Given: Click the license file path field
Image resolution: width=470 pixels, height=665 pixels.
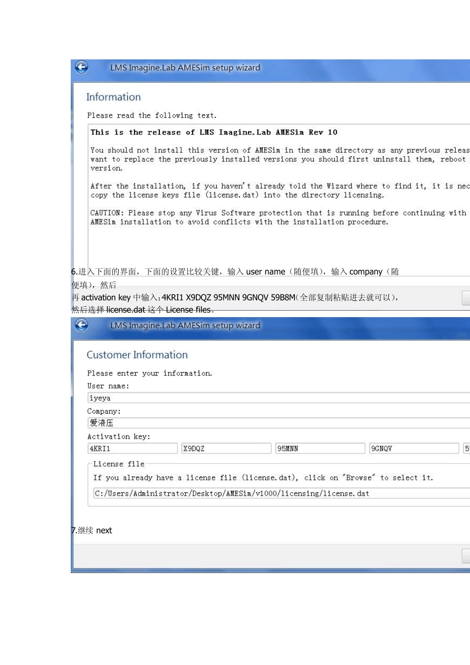Looking at the screenshot, I should pos(282,493).
